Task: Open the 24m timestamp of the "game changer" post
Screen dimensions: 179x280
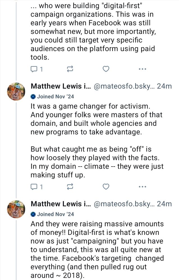Action: (164, 87)
